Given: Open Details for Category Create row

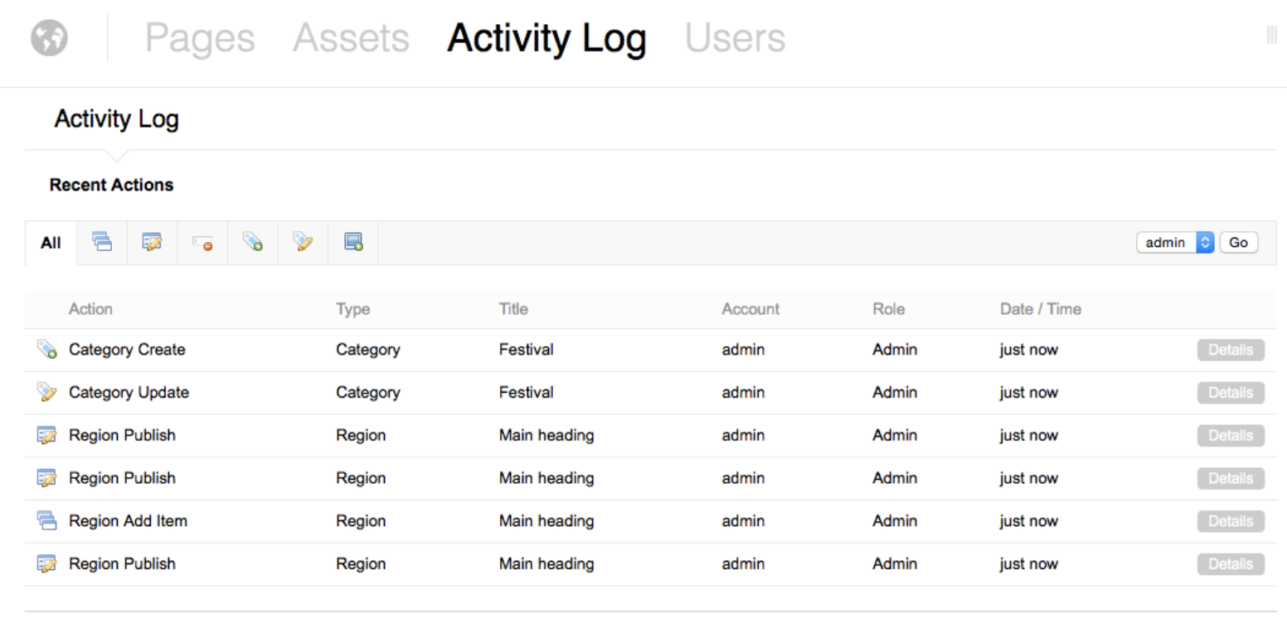Looking at the screenshot, I should point(1231,350).
